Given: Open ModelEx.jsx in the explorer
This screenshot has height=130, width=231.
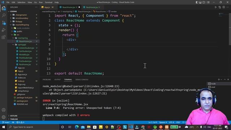Looking at the screenshot, I should 24,55.
